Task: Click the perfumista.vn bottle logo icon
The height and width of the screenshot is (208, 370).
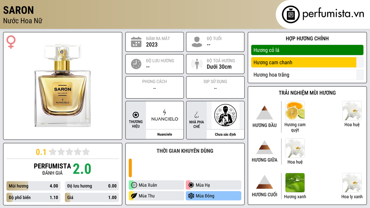Action: tap(291, 14)
